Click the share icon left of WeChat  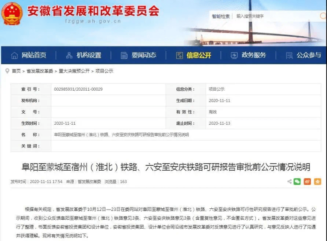(x=289, y=181)
